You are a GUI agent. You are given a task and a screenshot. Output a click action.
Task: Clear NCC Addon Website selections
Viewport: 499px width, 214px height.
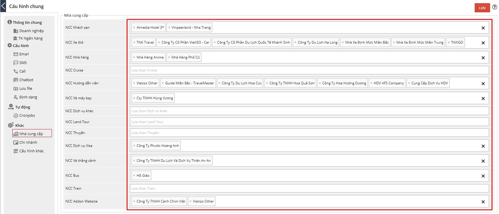pos(483,202)
